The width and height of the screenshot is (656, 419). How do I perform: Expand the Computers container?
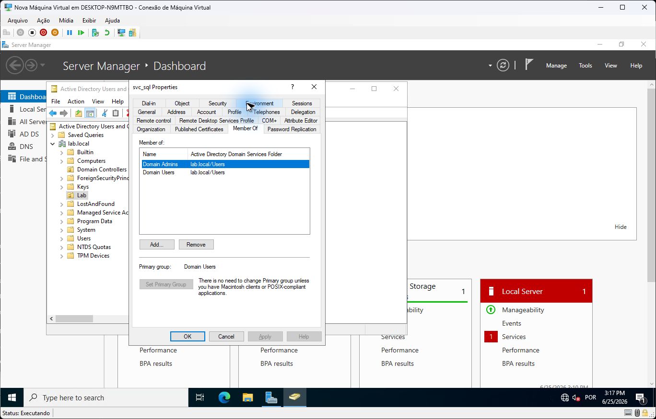pos(61,161)
